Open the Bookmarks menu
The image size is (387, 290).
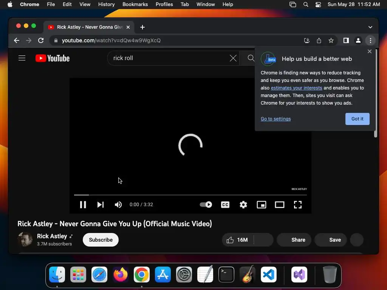coord(135,4)
